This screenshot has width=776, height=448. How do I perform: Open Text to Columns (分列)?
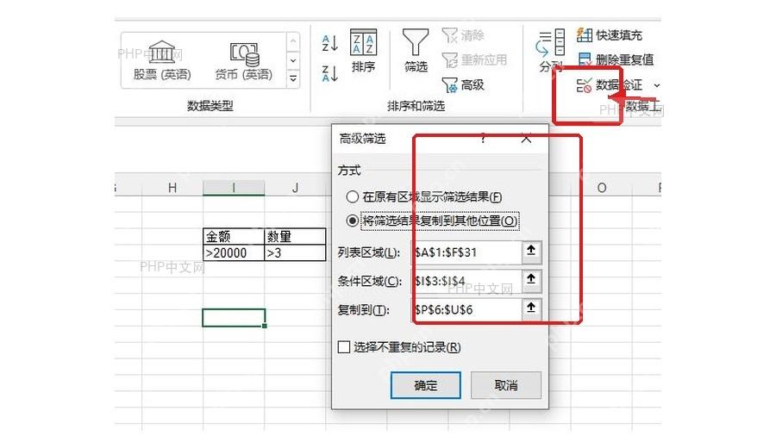551,51
